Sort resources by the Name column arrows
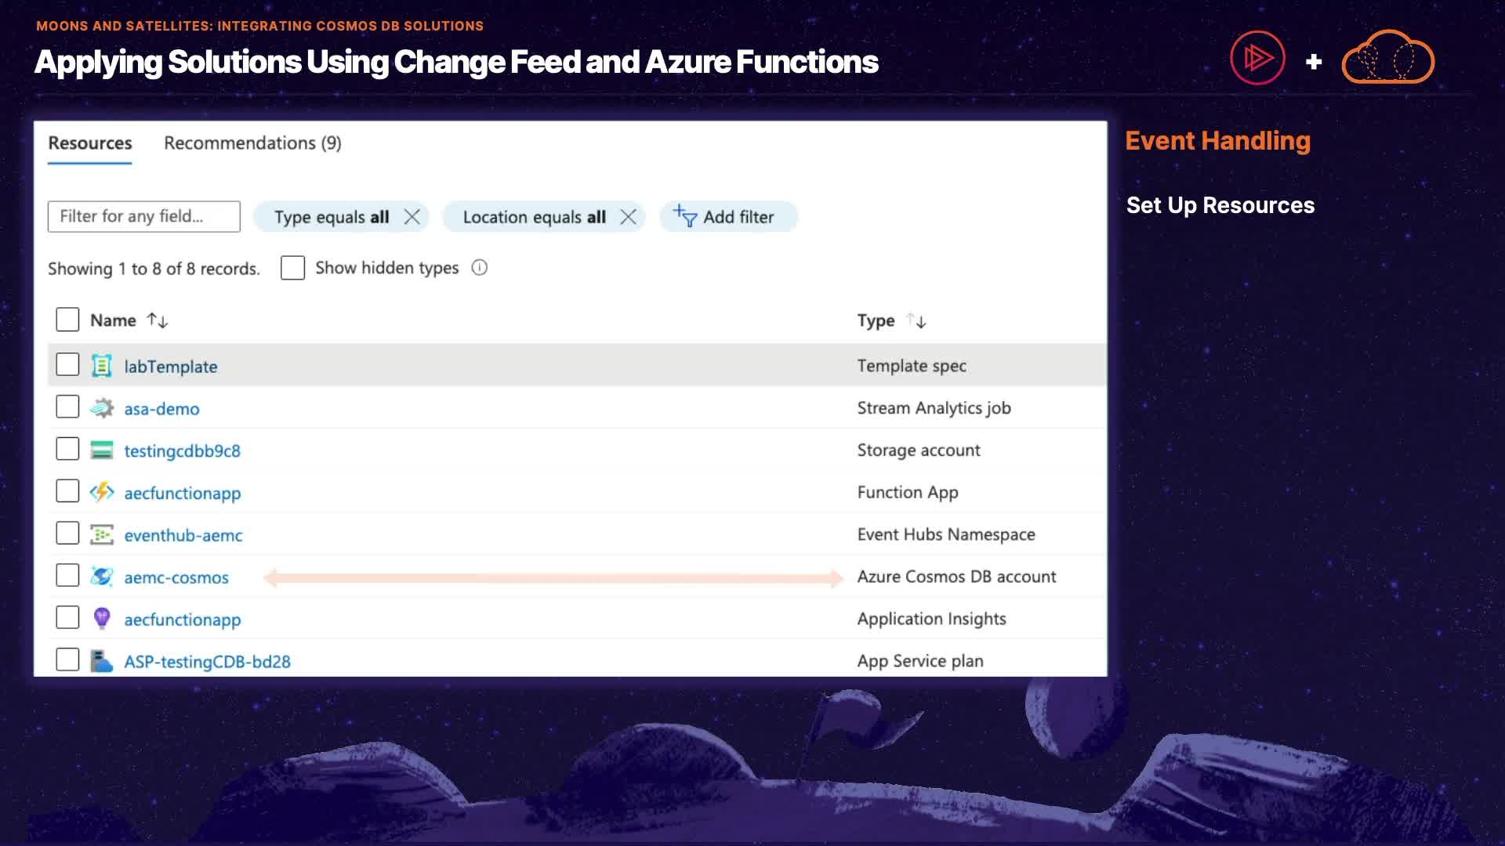The image size is (1505, 846). pyautogui.click(x=158, y=320)
